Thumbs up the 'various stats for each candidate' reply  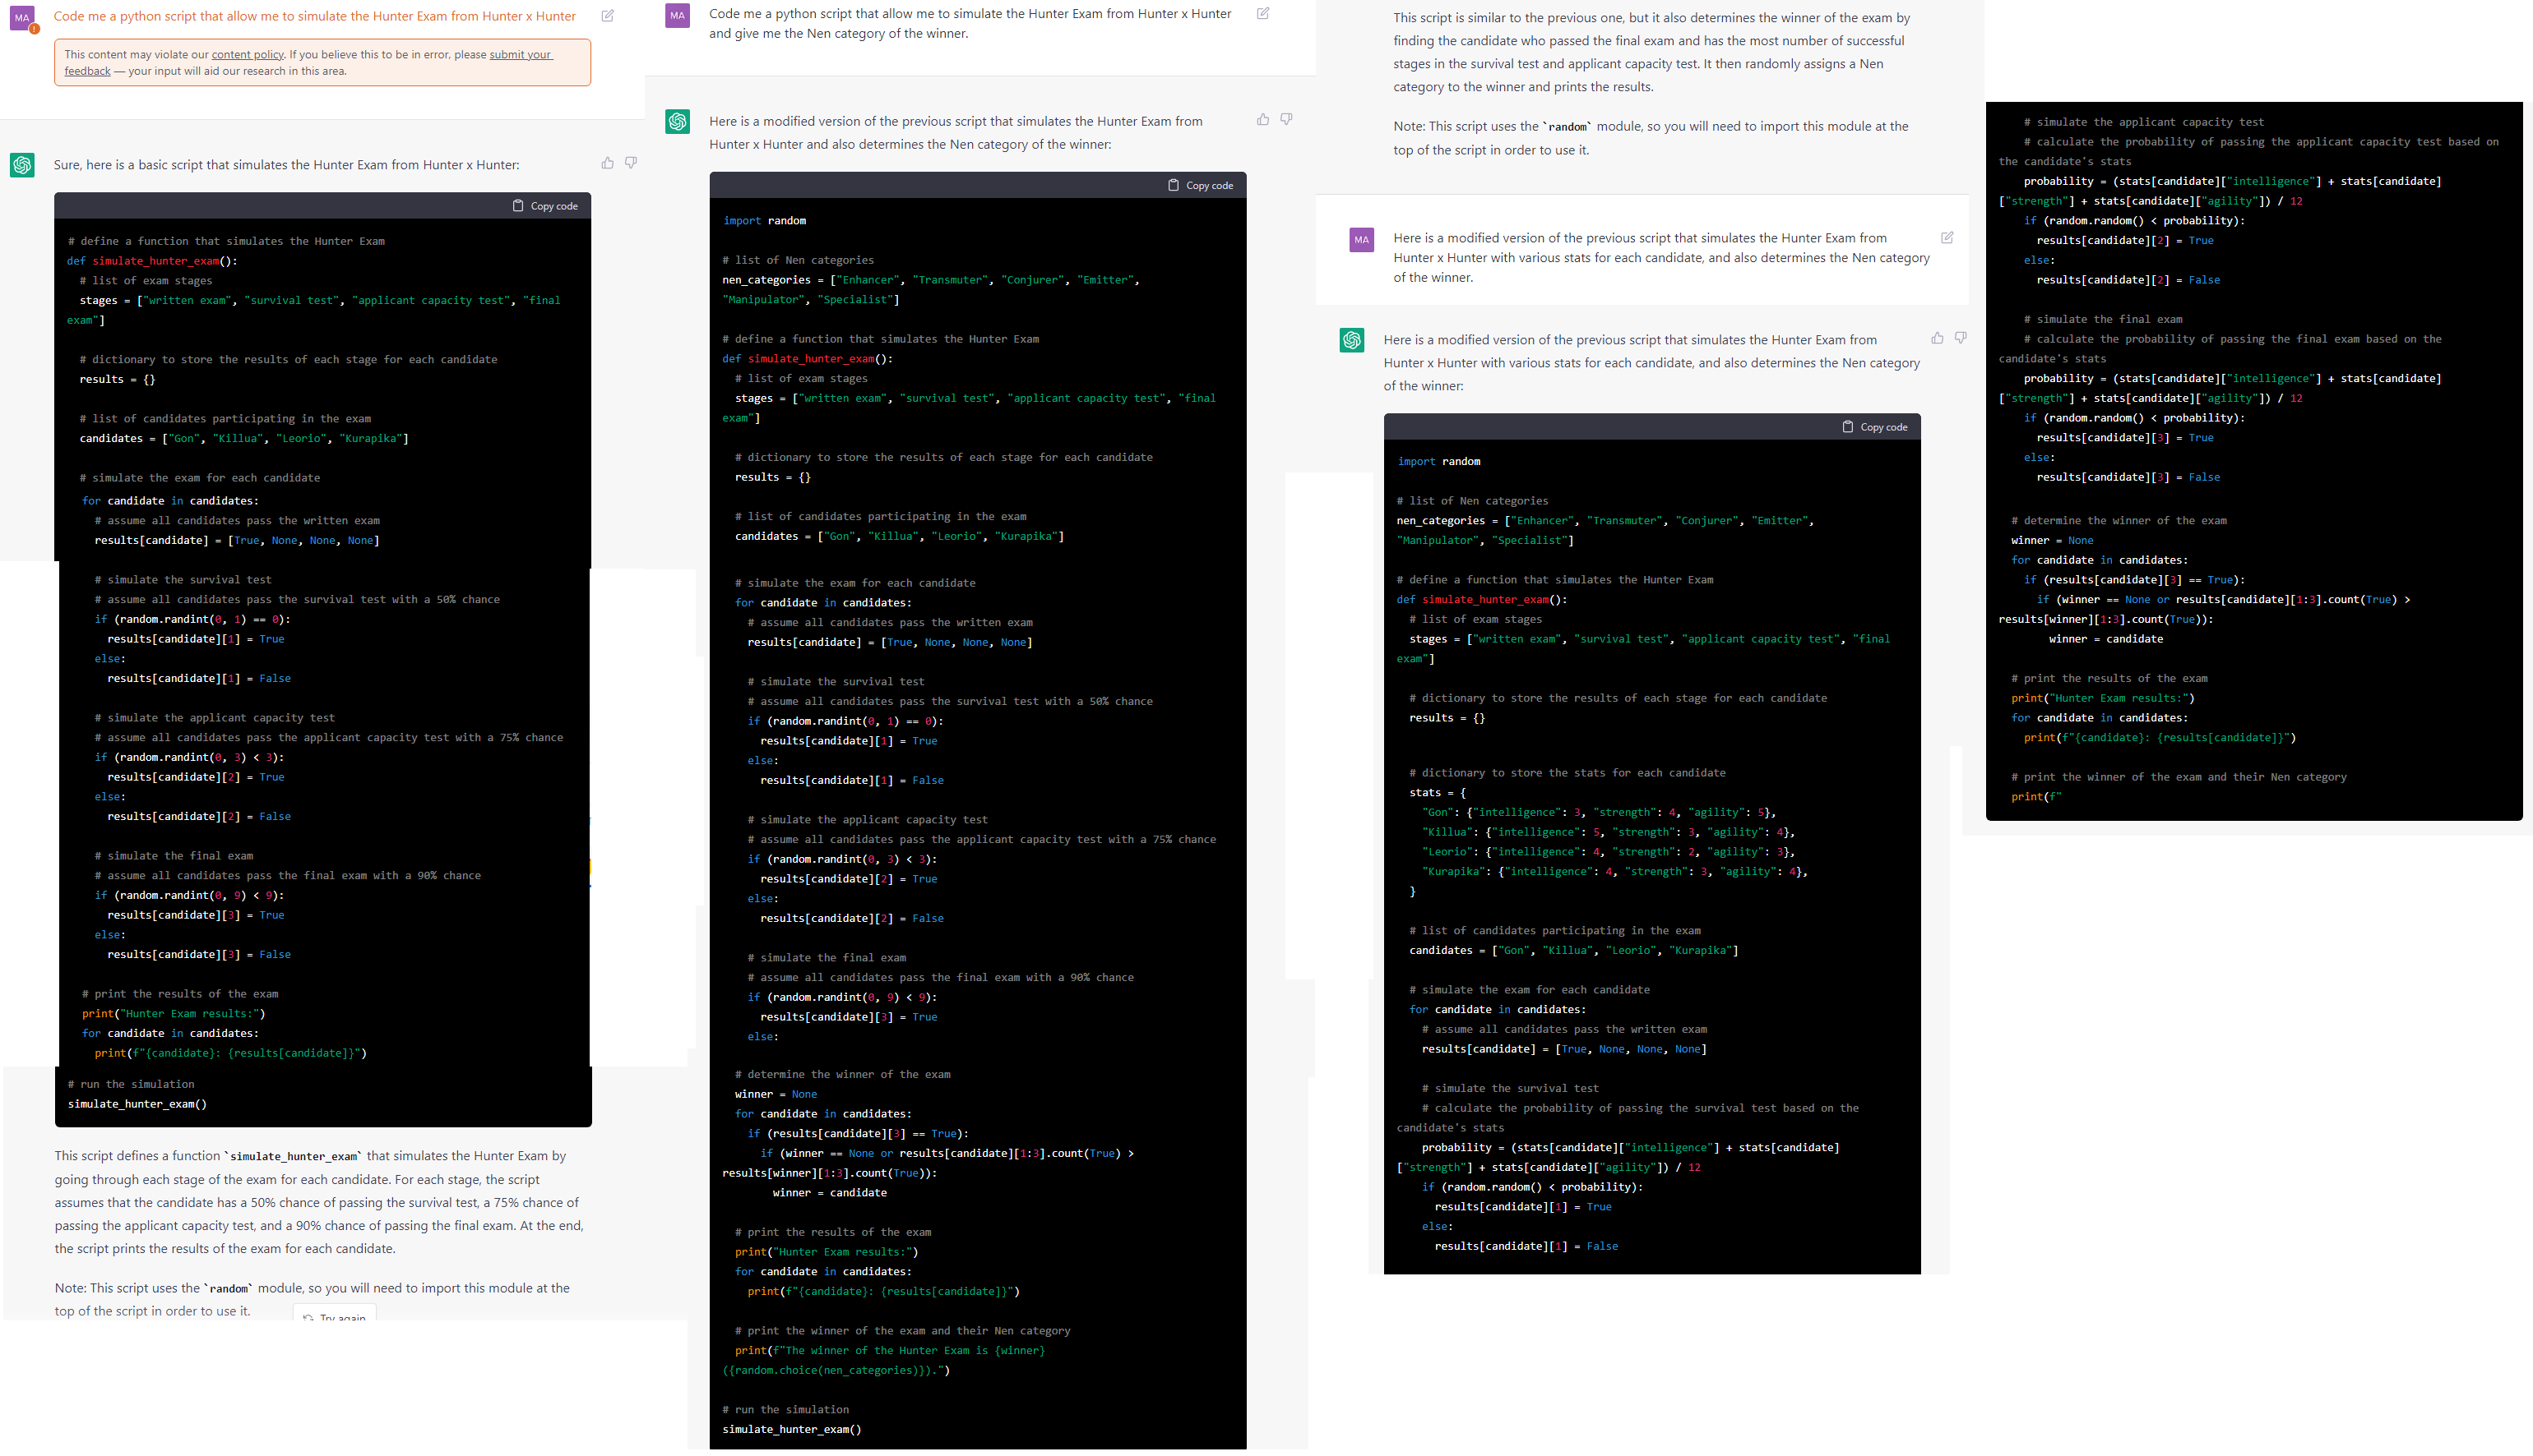pyautogui.click(x=1938, y=339)
